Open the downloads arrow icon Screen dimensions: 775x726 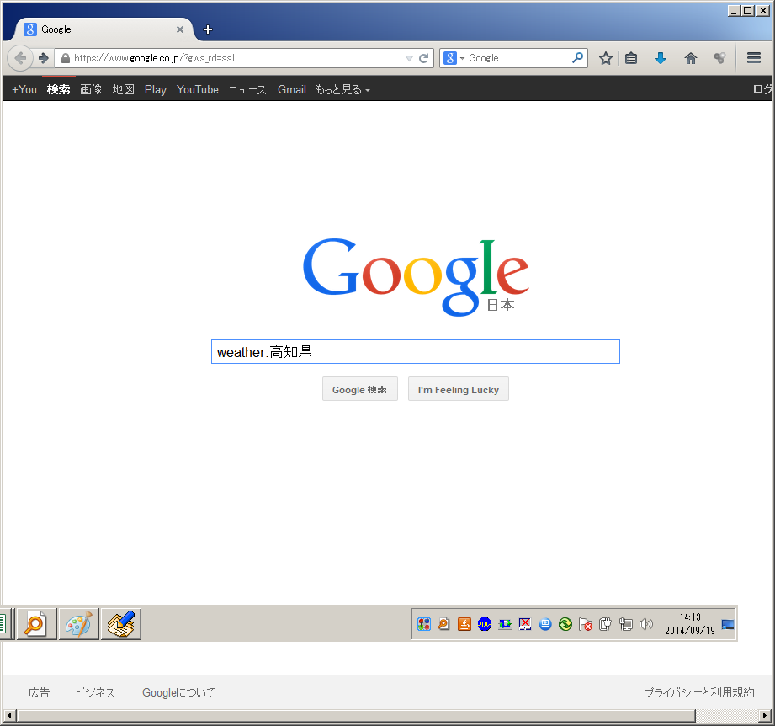[x=661, y=58]
